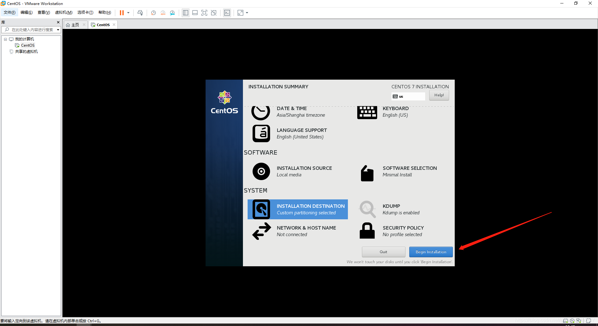Open stretch display dropdown arrow

[x=247, y=13]
